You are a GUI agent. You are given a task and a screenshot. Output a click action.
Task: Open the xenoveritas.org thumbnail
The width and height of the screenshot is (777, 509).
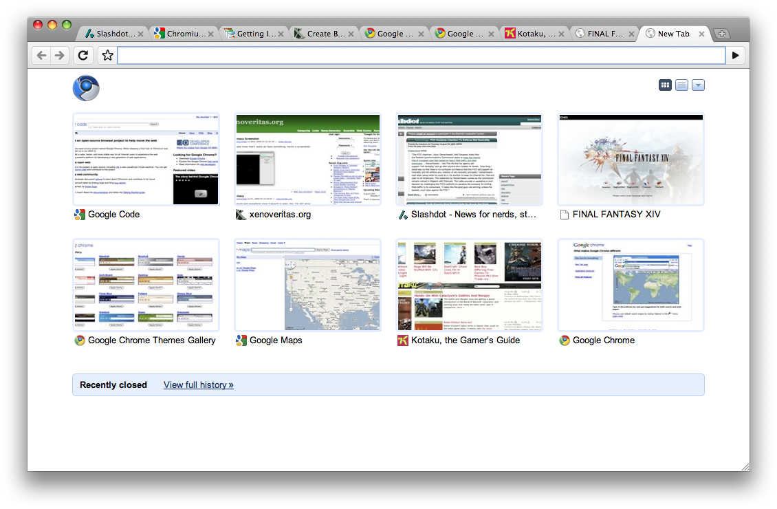tap(308, 159)
